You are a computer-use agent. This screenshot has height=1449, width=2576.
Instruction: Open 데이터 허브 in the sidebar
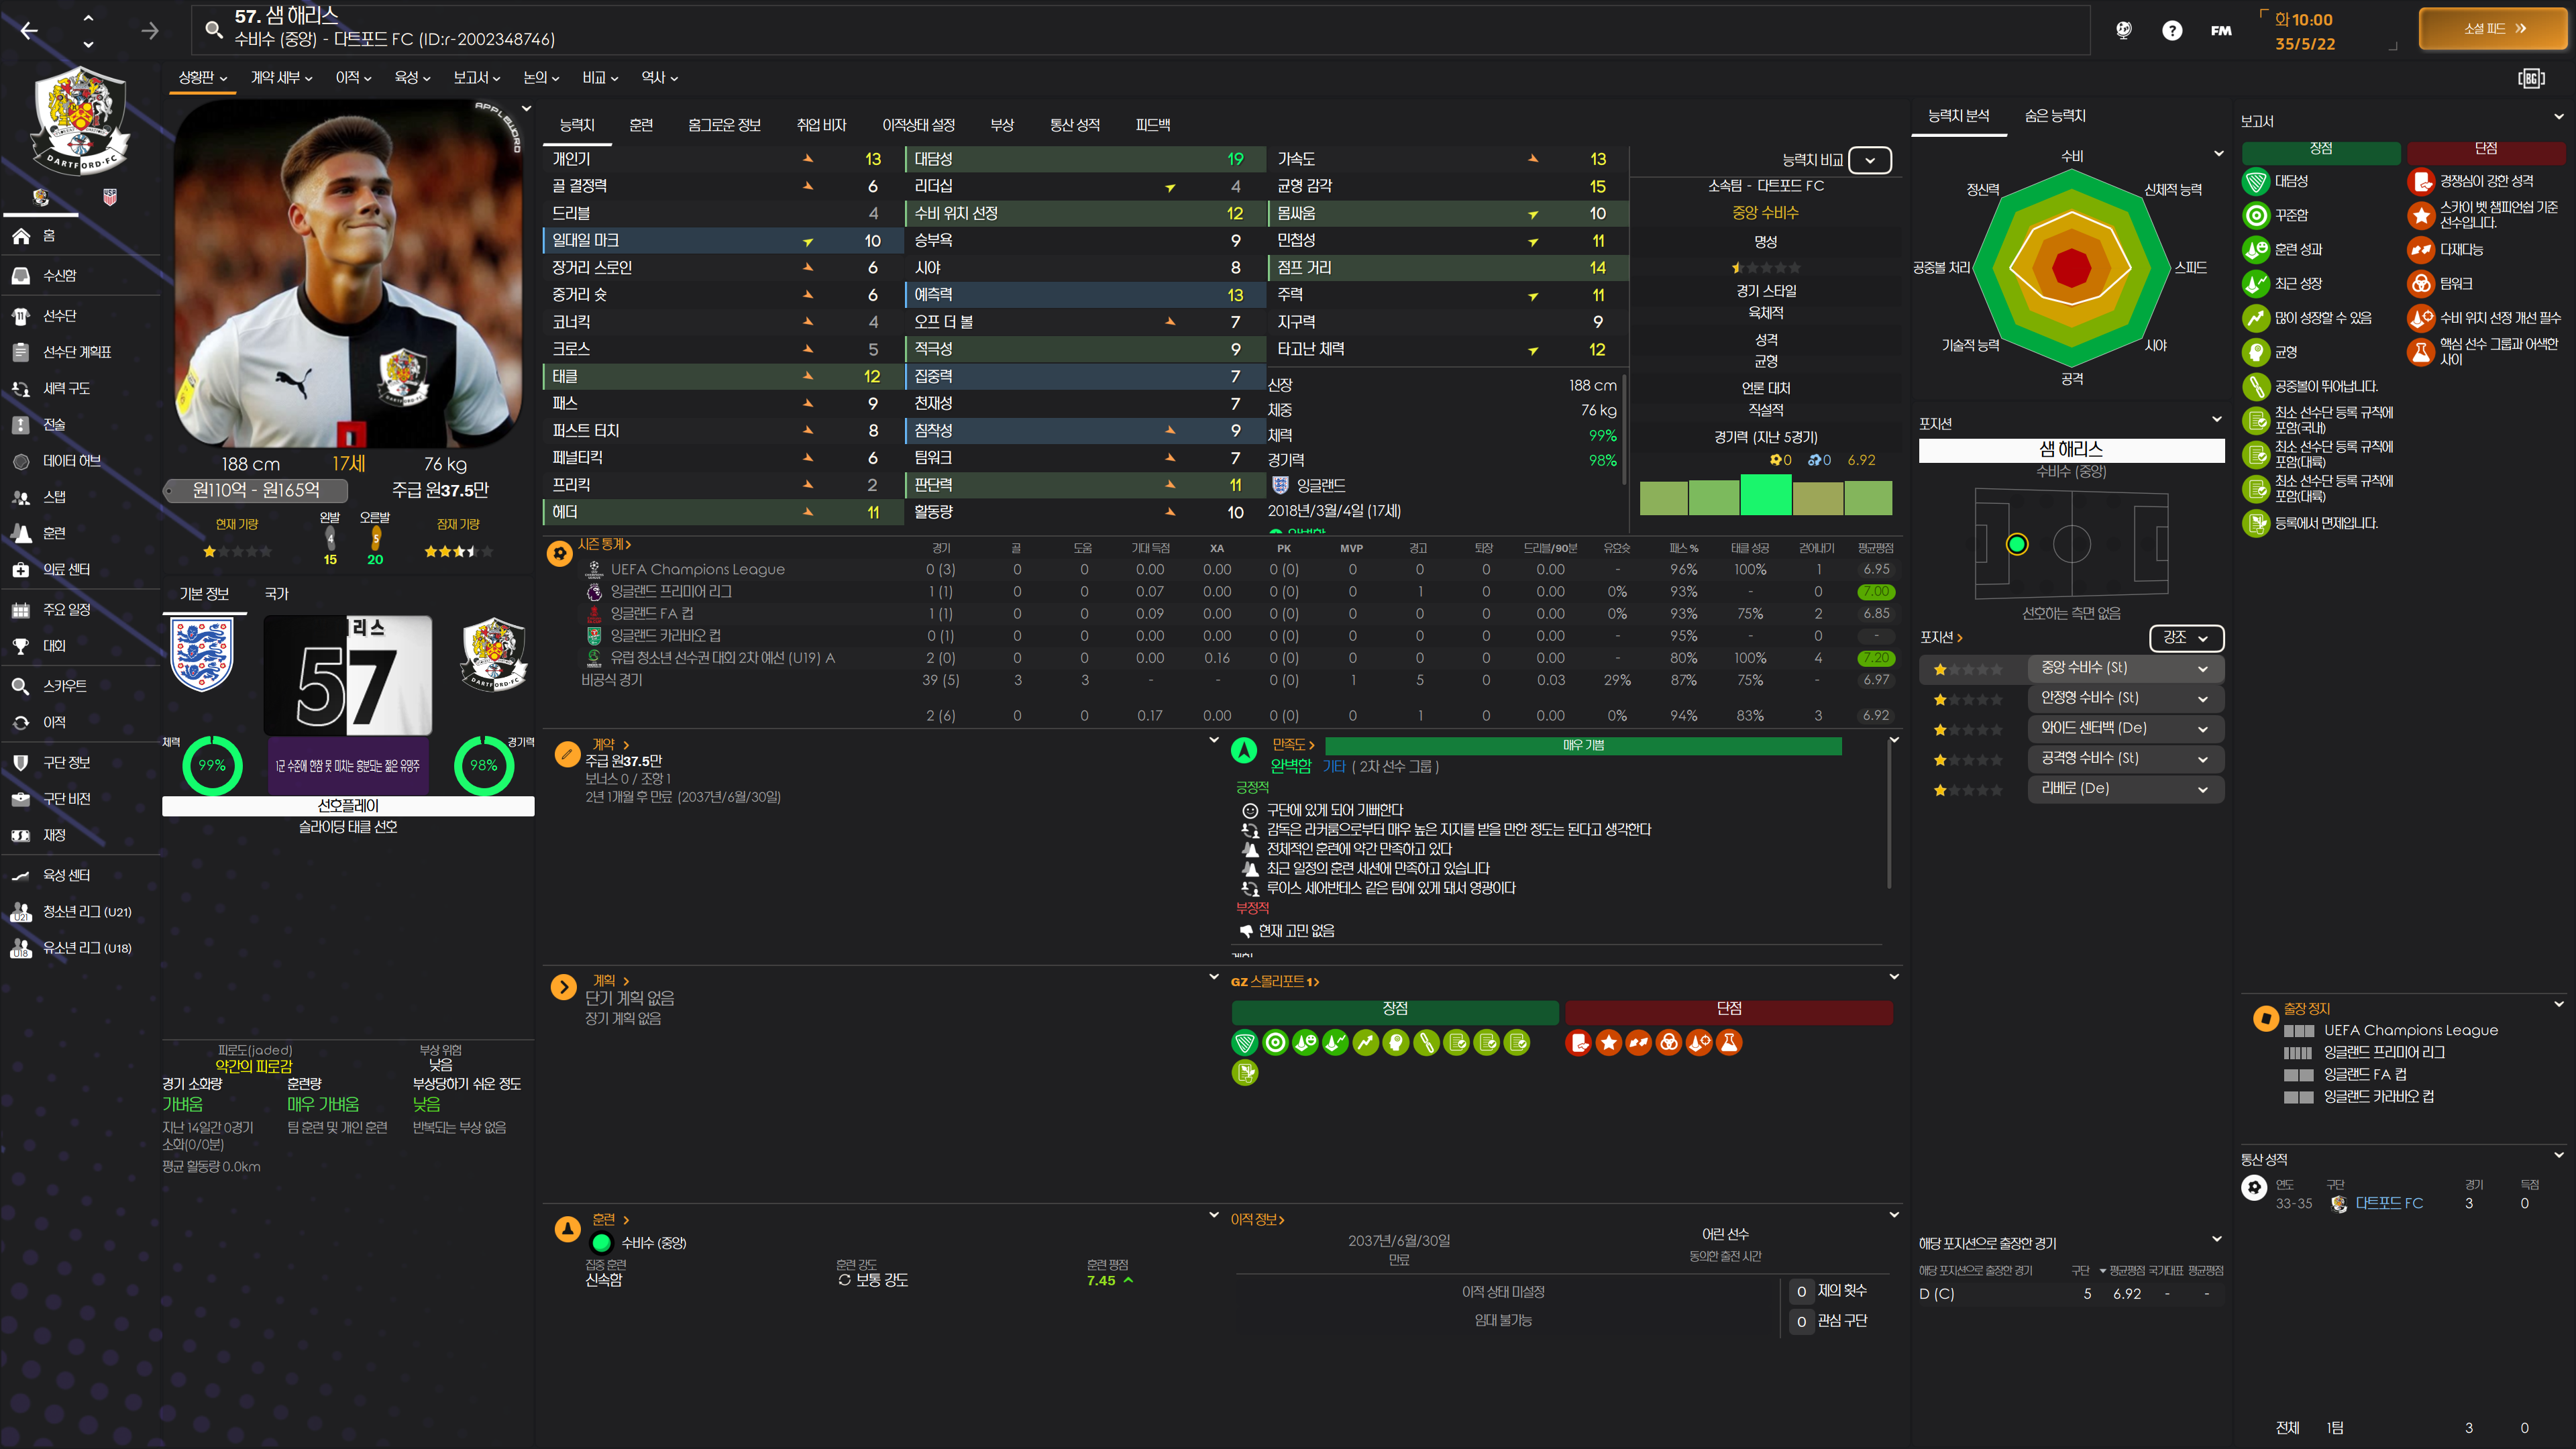tap(80, 461)
